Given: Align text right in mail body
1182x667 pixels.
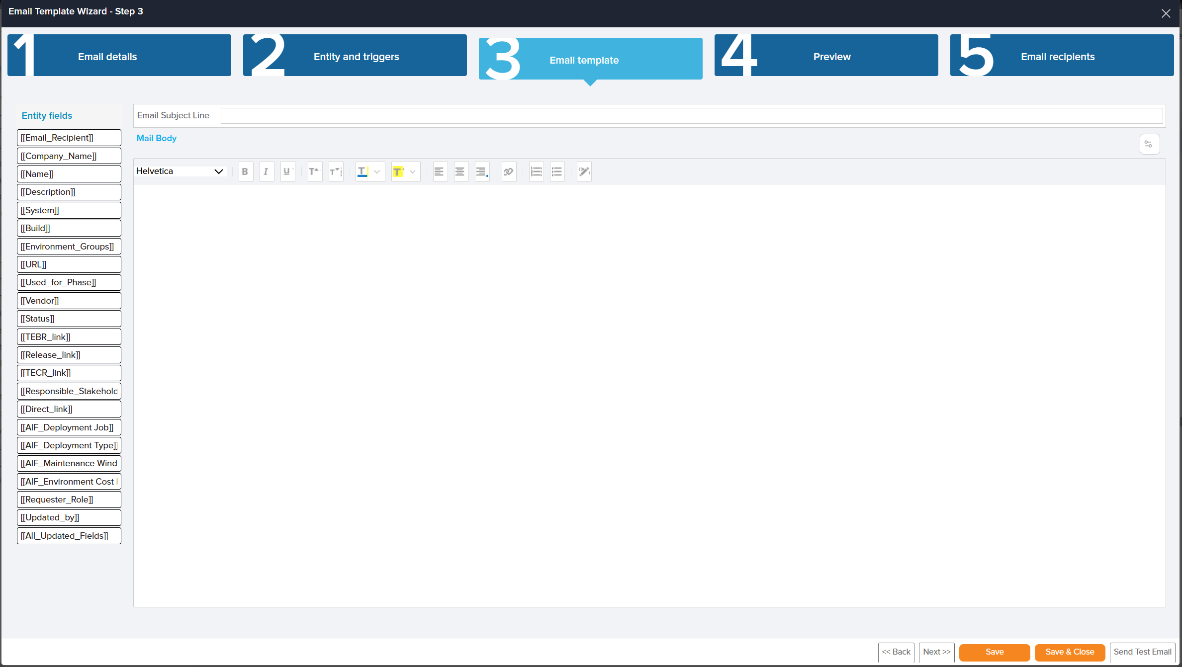Looking at the screenshot, I should 481,171.
